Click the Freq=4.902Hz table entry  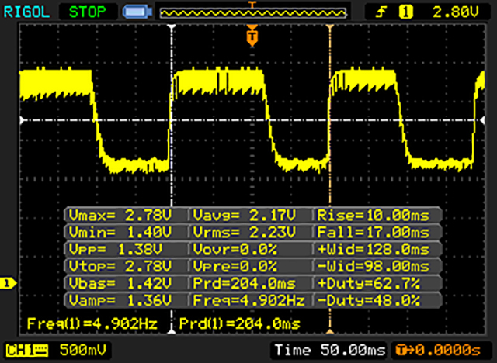pyautogui.click(x=248, y=300)
